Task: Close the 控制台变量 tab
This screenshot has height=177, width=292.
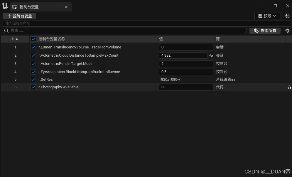Action: 66,7
